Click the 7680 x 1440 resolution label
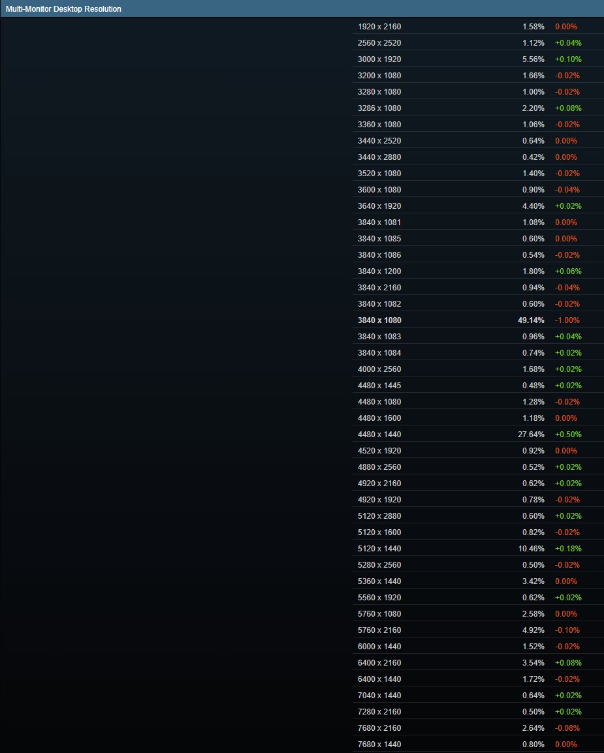Viewport: 604px width, 753px height. (x=379, y=745)
